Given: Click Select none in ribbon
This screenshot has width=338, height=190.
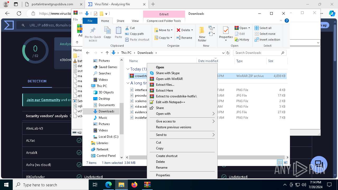Looking at the screenshot, I should pyautogui.click(x=265, y=34).
